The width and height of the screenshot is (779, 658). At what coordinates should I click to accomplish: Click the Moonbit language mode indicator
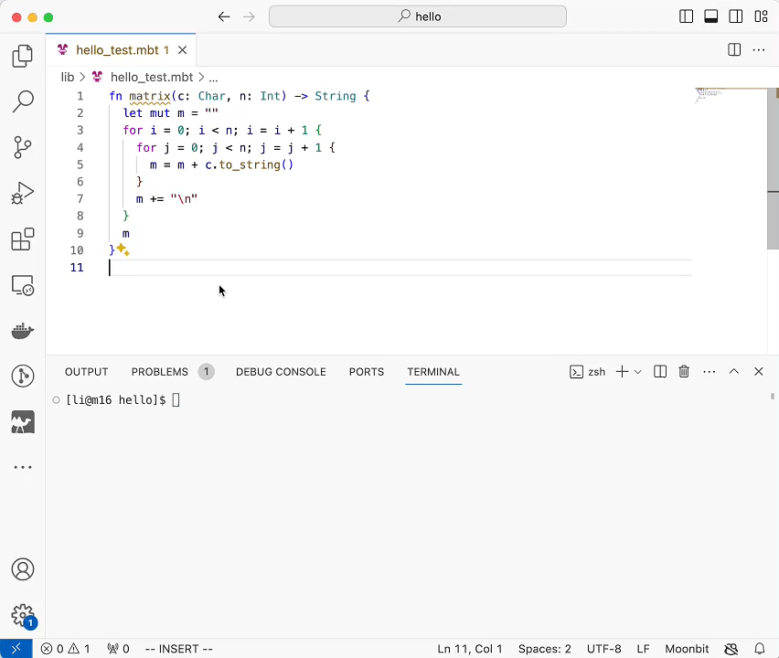(687, 649)
